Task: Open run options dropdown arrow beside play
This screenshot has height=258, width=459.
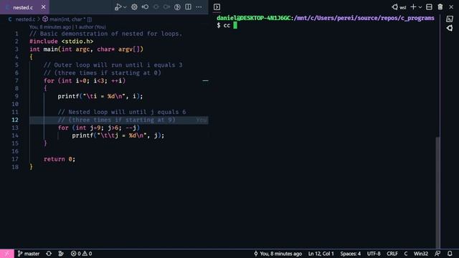Action: coord(125,7)
